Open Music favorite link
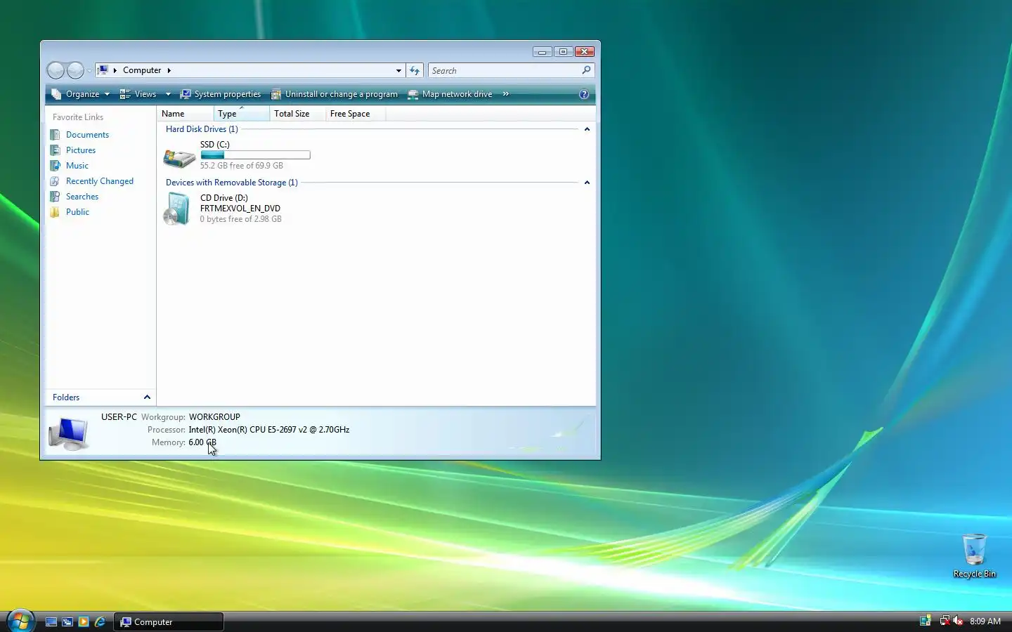This screenshot has height=632, width=1012. [77, 166]
